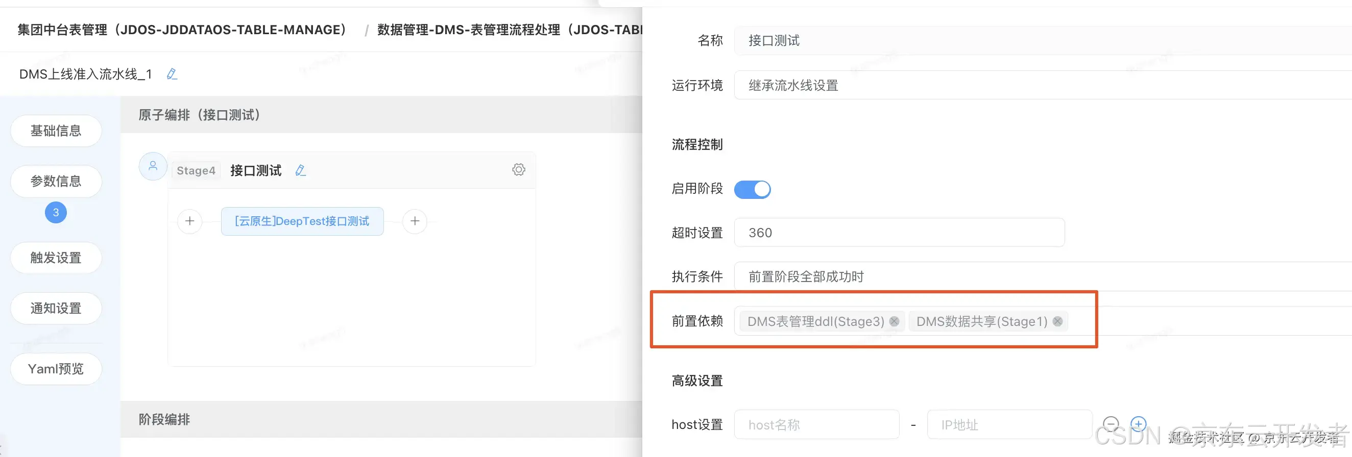Toggle the 启用阶段 switch
1352x457 pixels.
752,189
